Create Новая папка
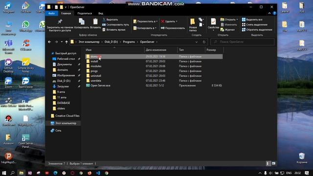 [x=193, y=25]
